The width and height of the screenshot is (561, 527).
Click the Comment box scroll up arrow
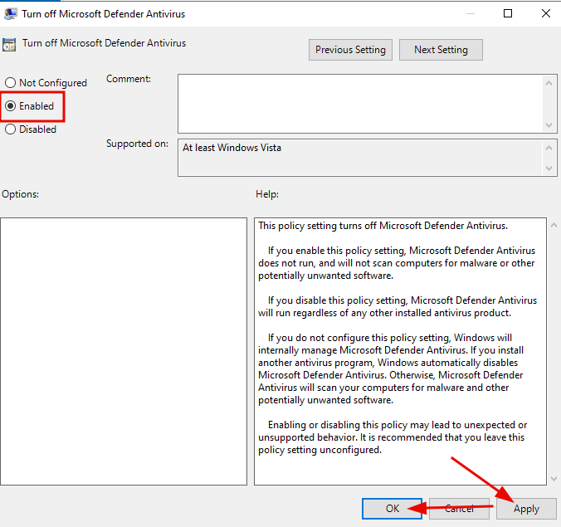pos(549,83)
